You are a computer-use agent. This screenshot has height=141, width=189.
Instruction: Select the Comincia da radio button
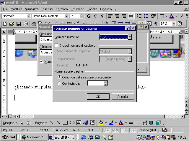point(59,83)
